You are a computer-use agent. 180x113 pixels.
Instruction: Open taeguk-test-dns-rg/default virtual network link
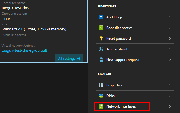(24, 50)
